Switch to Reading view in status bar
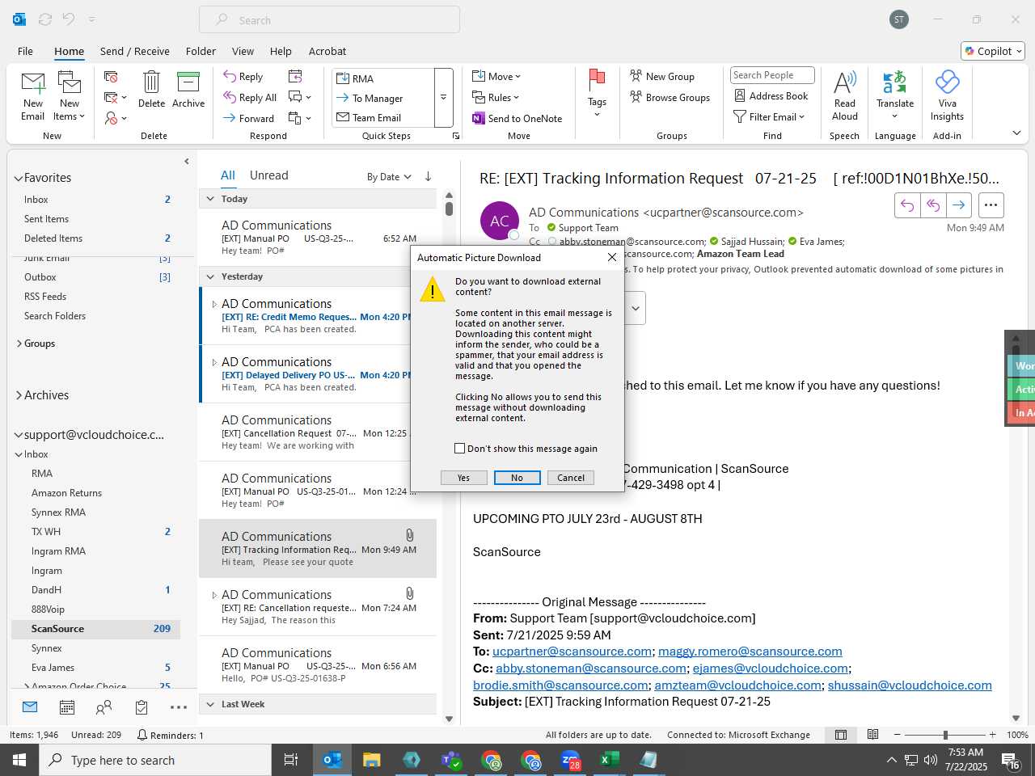Screen dimensions: 1035x776 click(873, 735)
